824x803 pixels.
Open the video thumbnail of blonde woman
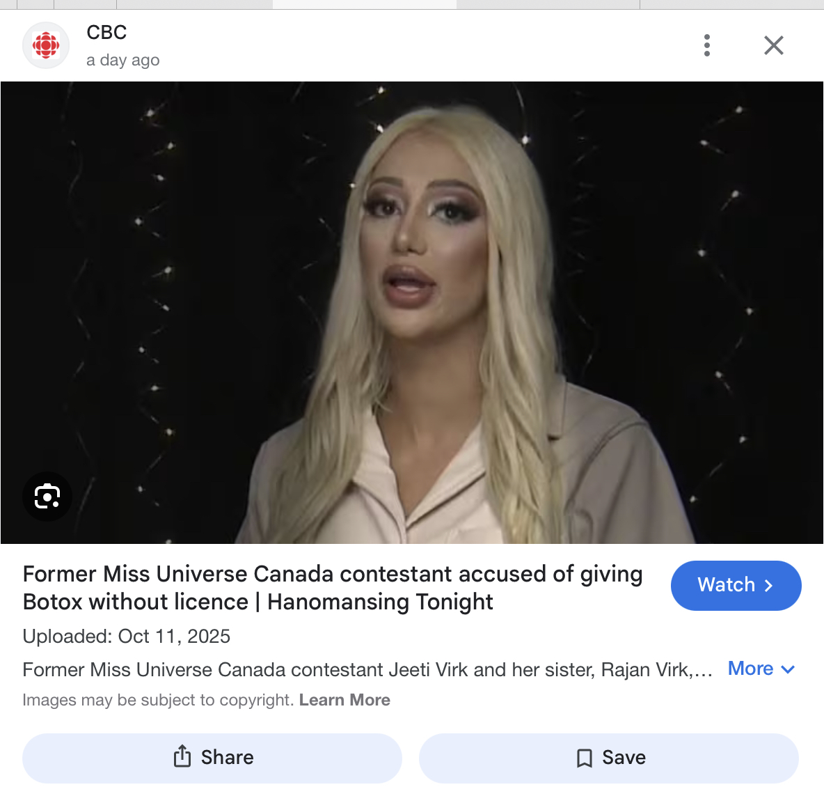pyautogui.click(x=412, y=313)
